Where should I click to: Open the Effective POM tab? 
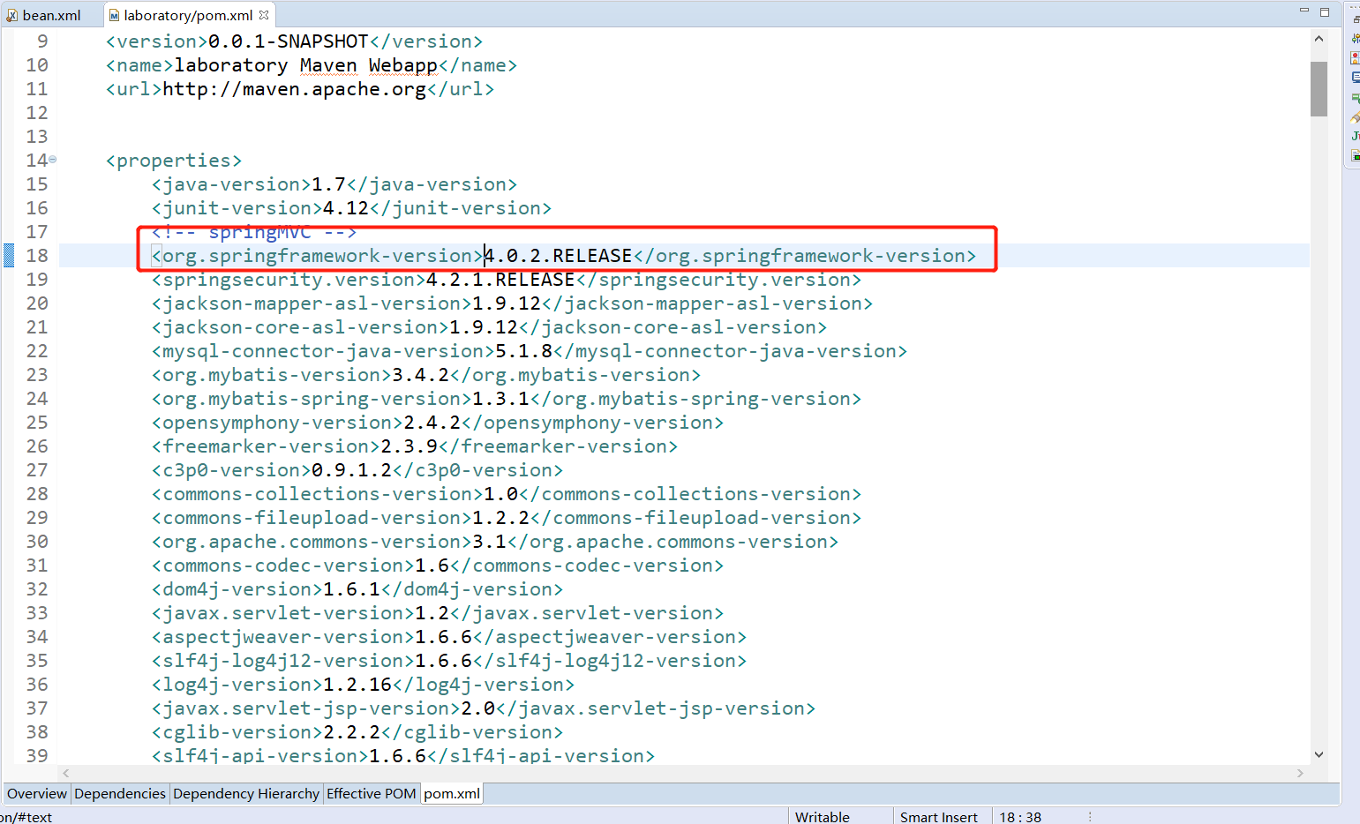point(372,793)
